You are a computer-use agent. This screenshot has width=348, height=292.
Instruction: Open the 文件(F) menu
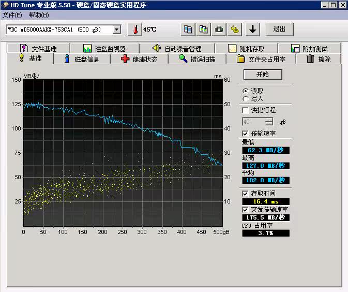tap(12, 15)
